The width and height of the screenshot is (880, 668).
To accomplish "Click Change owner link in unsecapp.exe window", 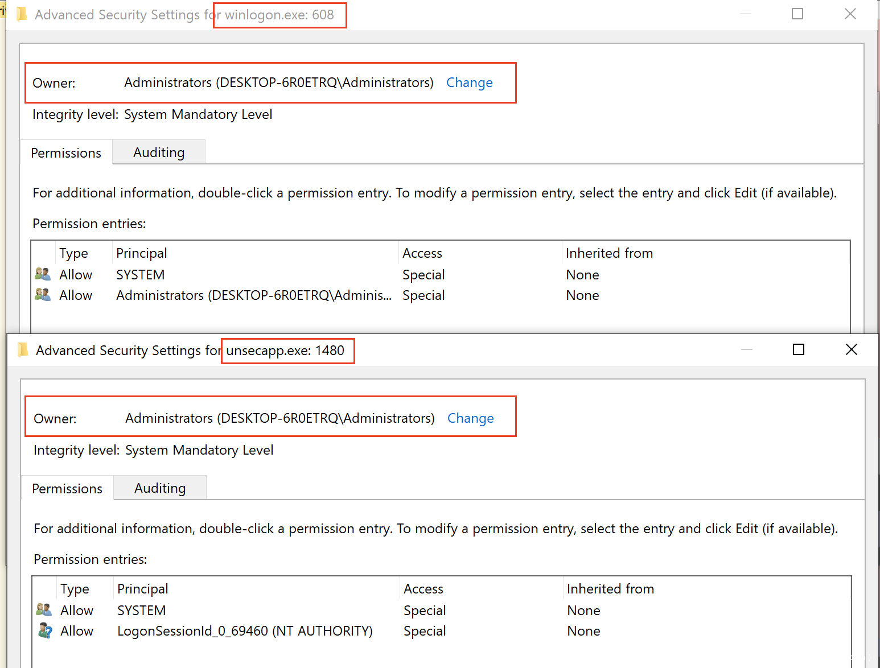I will tap(470, 418).
